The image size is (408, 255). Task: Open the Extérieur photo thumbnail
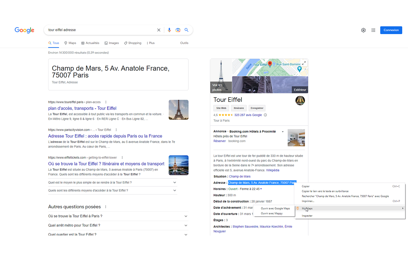tap(270, 84)
